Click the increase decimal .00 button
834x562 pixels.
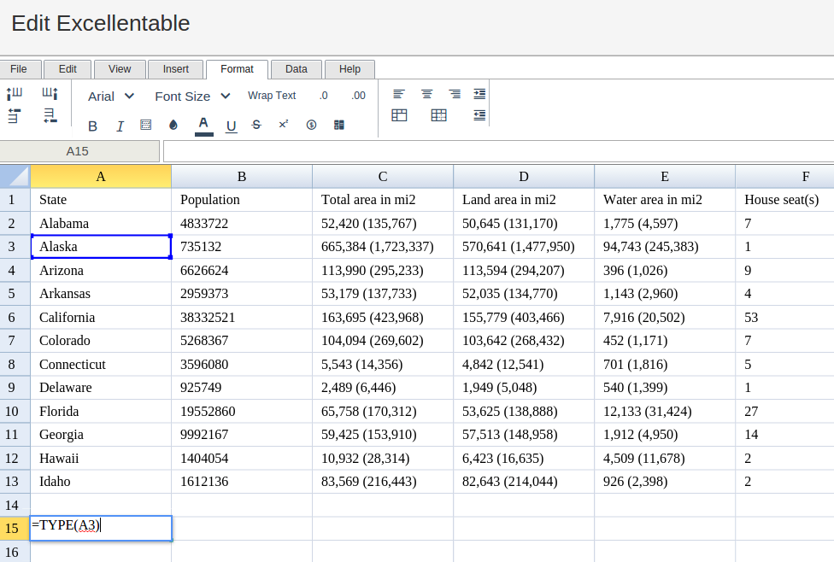click(x=358, y=96)
